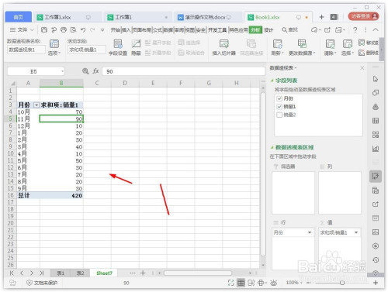The width and height of the screenshot is (388, 292).
Task: Uncheck the 销量1 field checkbox
Action: click(279, 106)
